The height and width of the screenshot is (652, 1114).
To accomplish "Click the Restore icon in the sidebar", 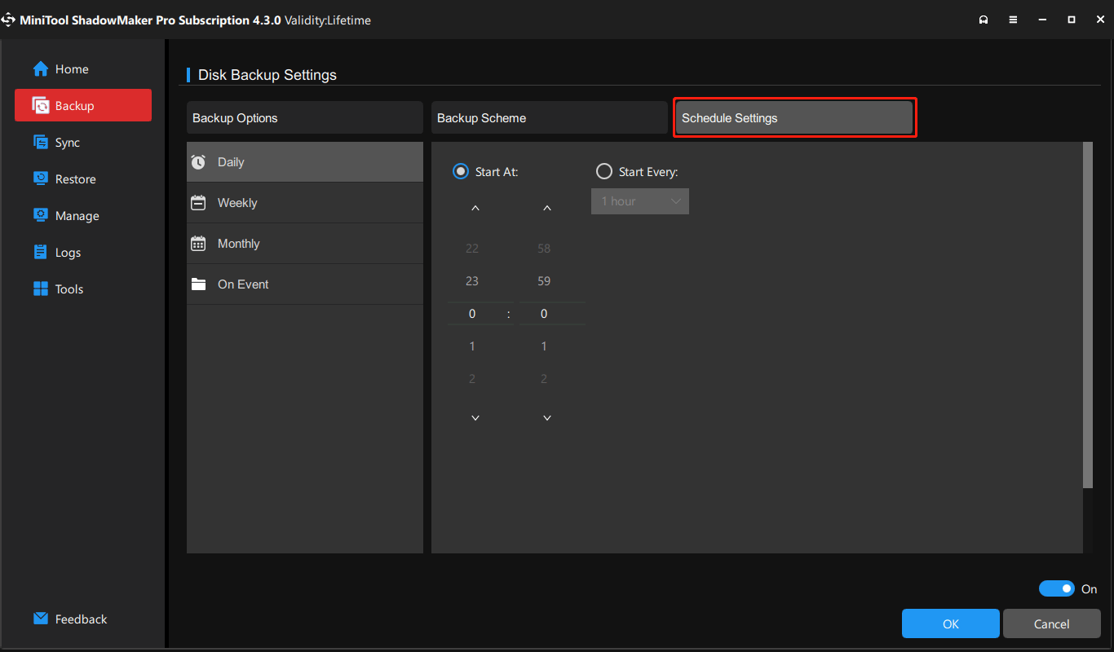I will click(41, 179).
